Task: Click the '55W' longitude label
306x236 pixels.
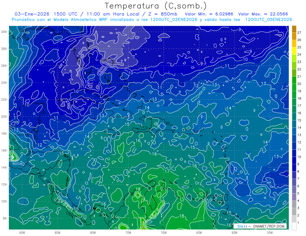Action: click(x=270, y=233)
